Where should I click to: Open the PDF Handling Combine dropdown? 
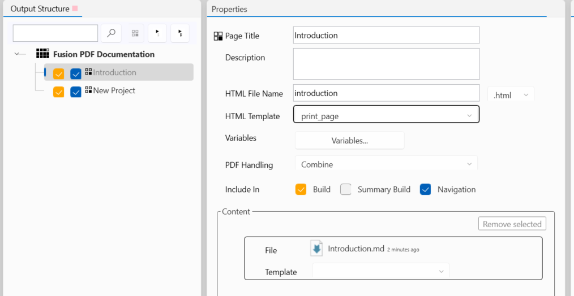point(386,164)
